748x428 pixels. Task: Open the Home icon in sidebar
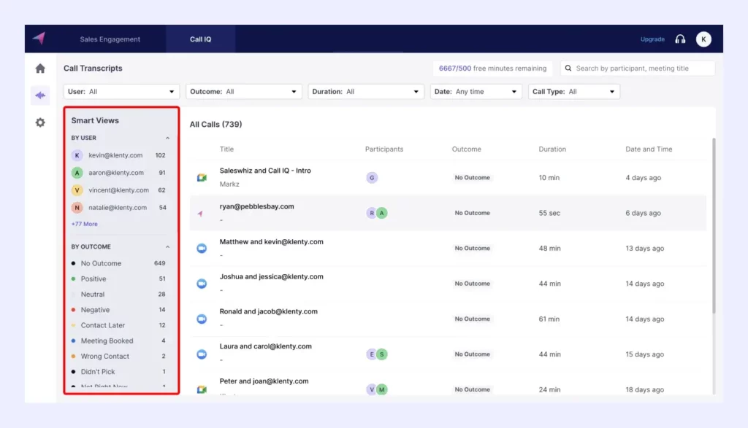(40, 69)
